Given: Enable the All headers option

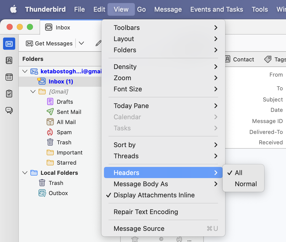Looking at the screenshot, I should (238, 172).
